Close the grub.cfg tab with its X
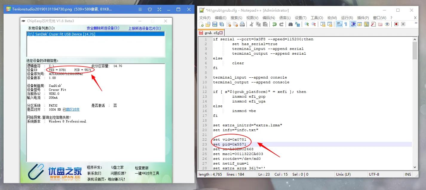The image size is (426, 190). (x=221, y=33)
